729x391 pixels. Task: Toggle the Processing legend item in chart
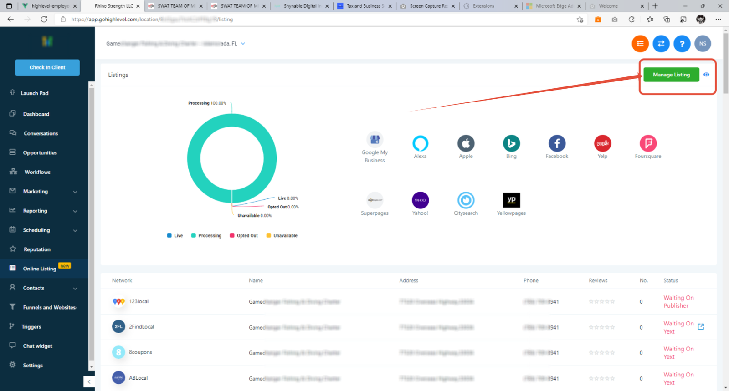click(206, 235)
